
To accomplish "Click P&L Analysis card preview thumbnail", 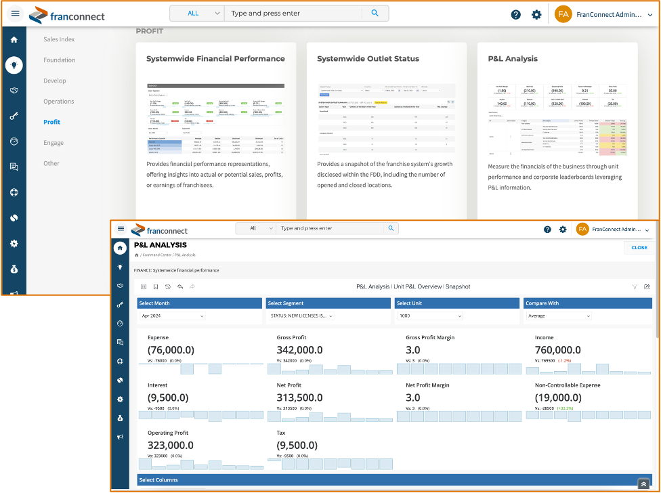I will point(557,120).
